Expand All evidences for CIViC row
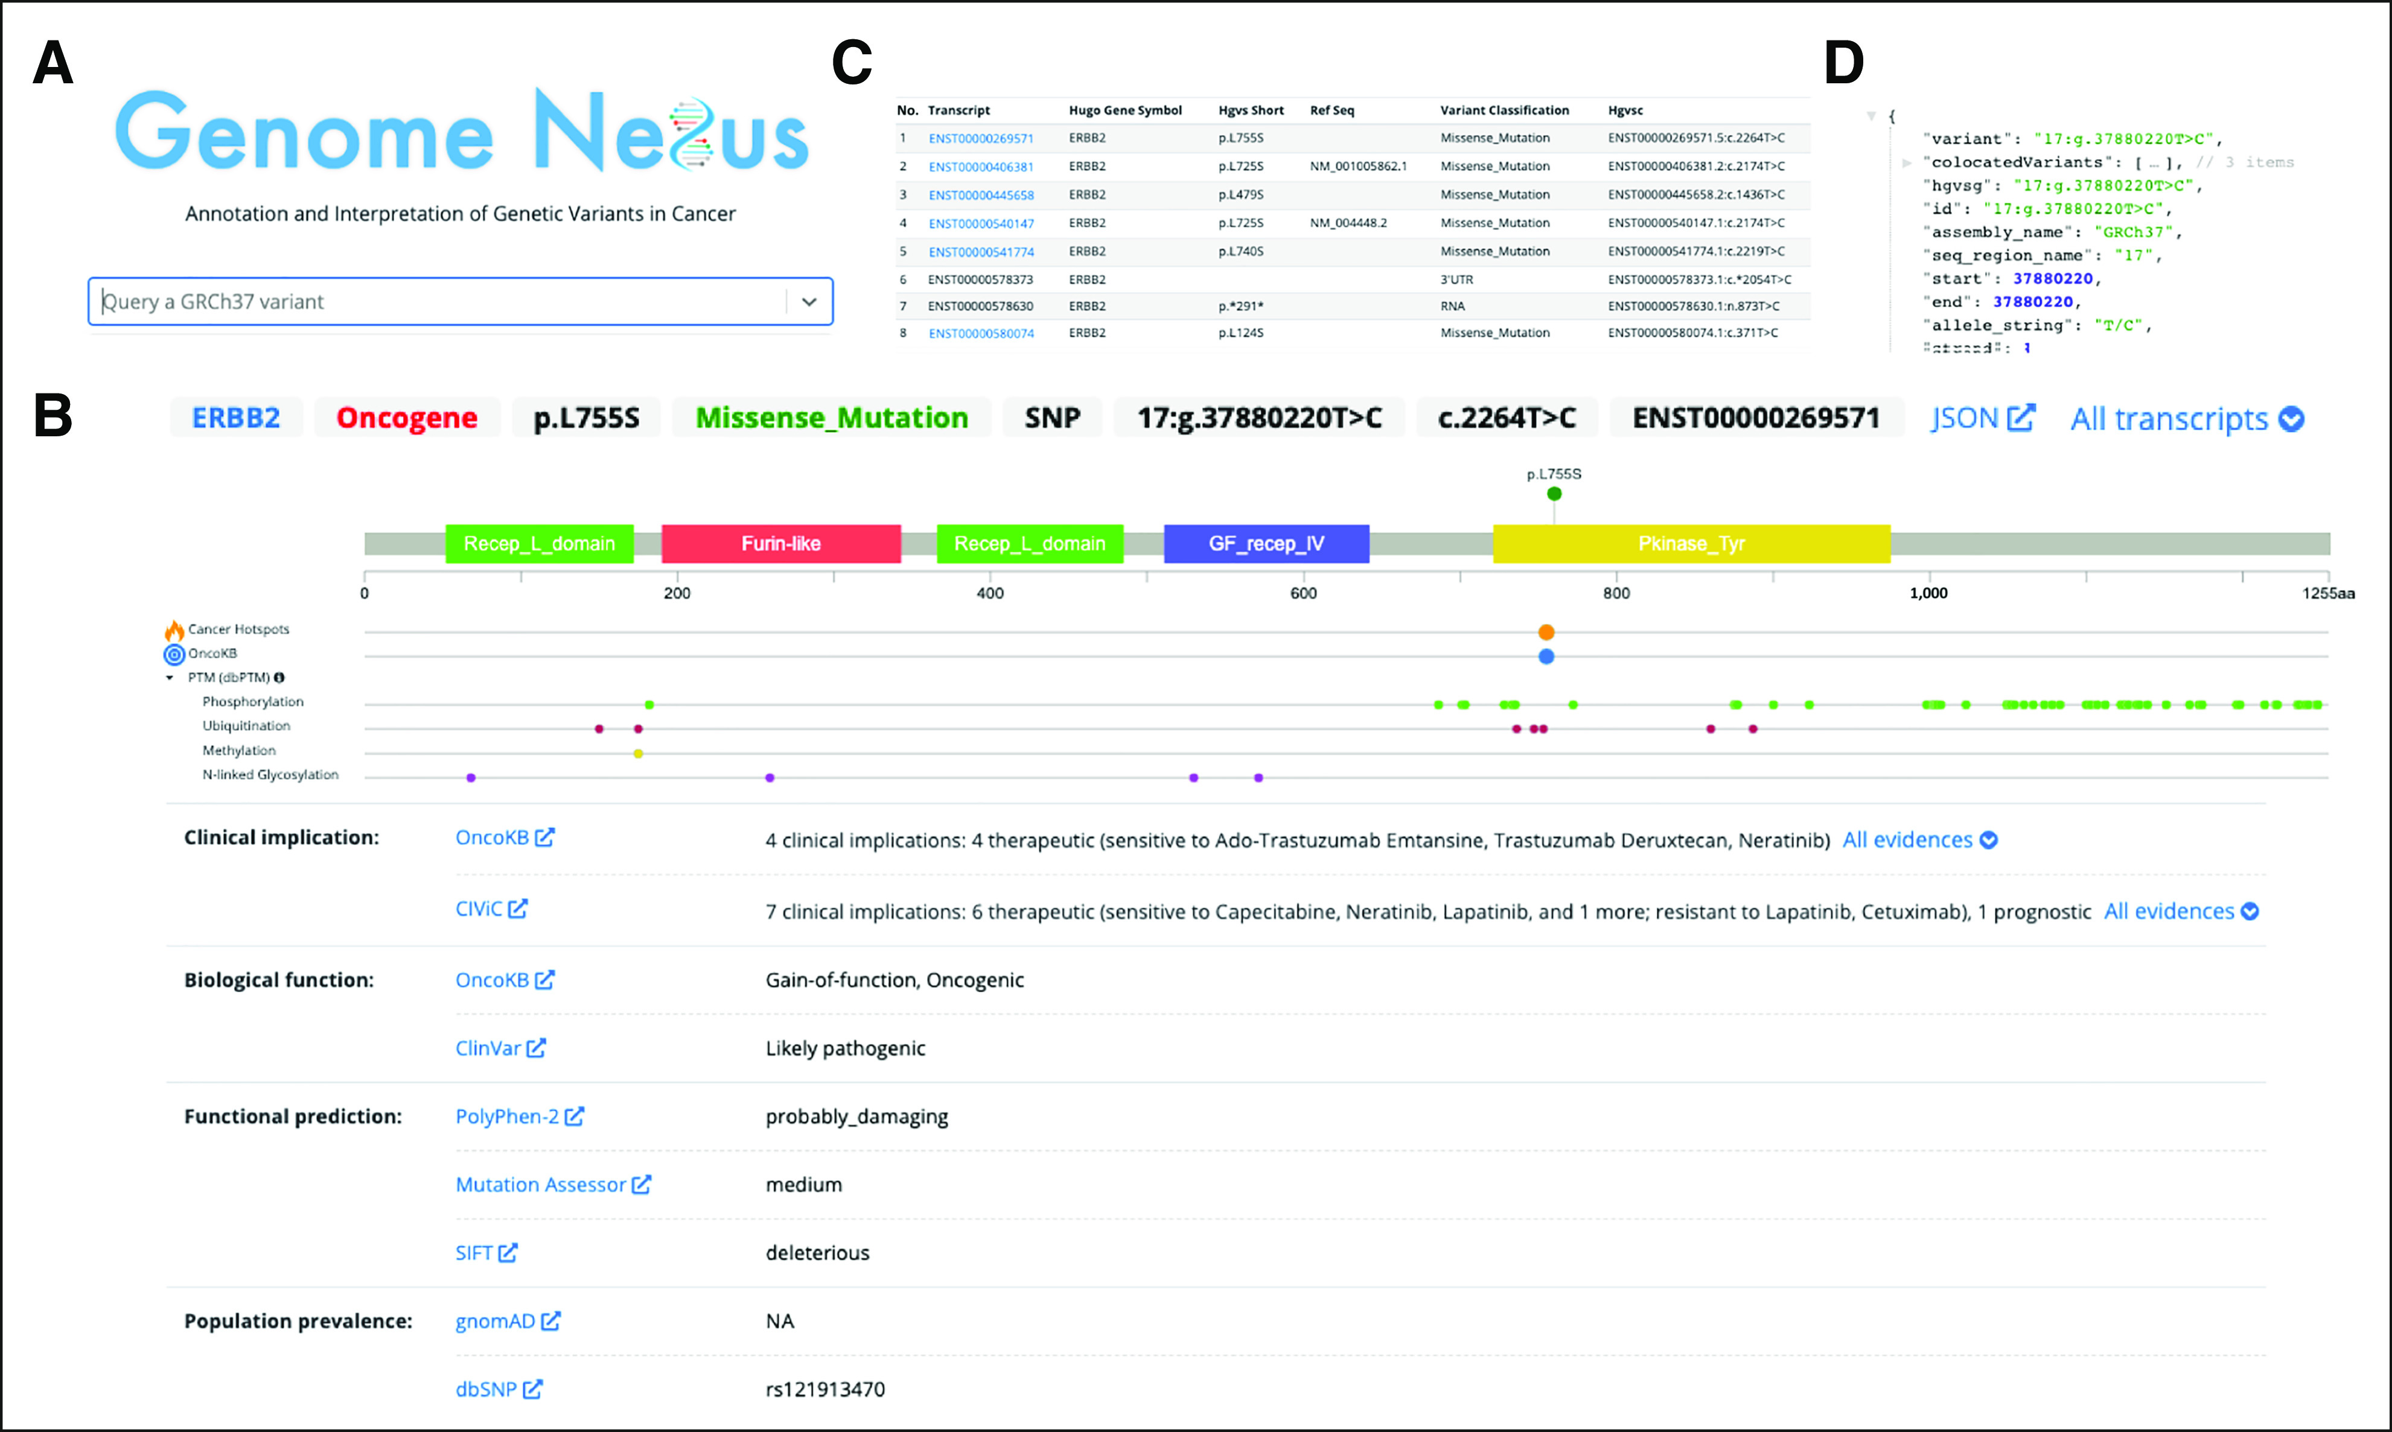The width and height of the screenshot is (2392, 1432). click(2181, 912)
